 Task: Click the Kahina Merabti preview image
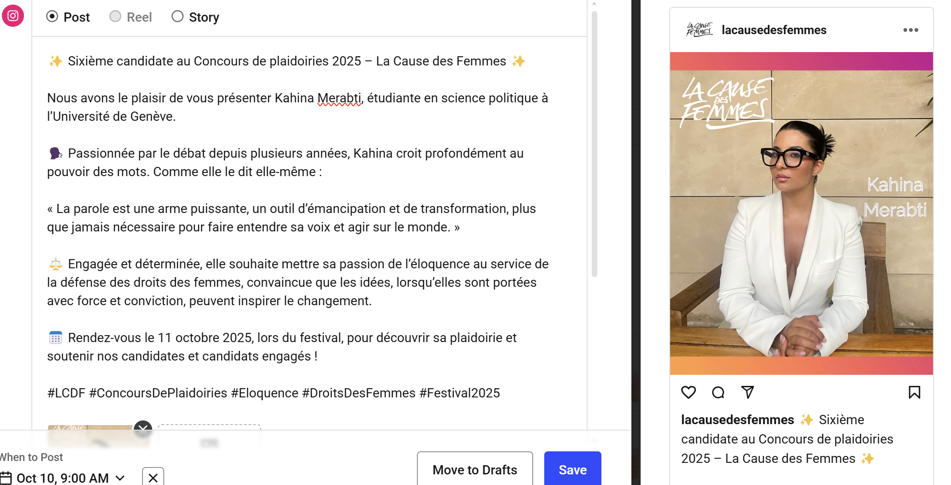(x=802, y=213)
